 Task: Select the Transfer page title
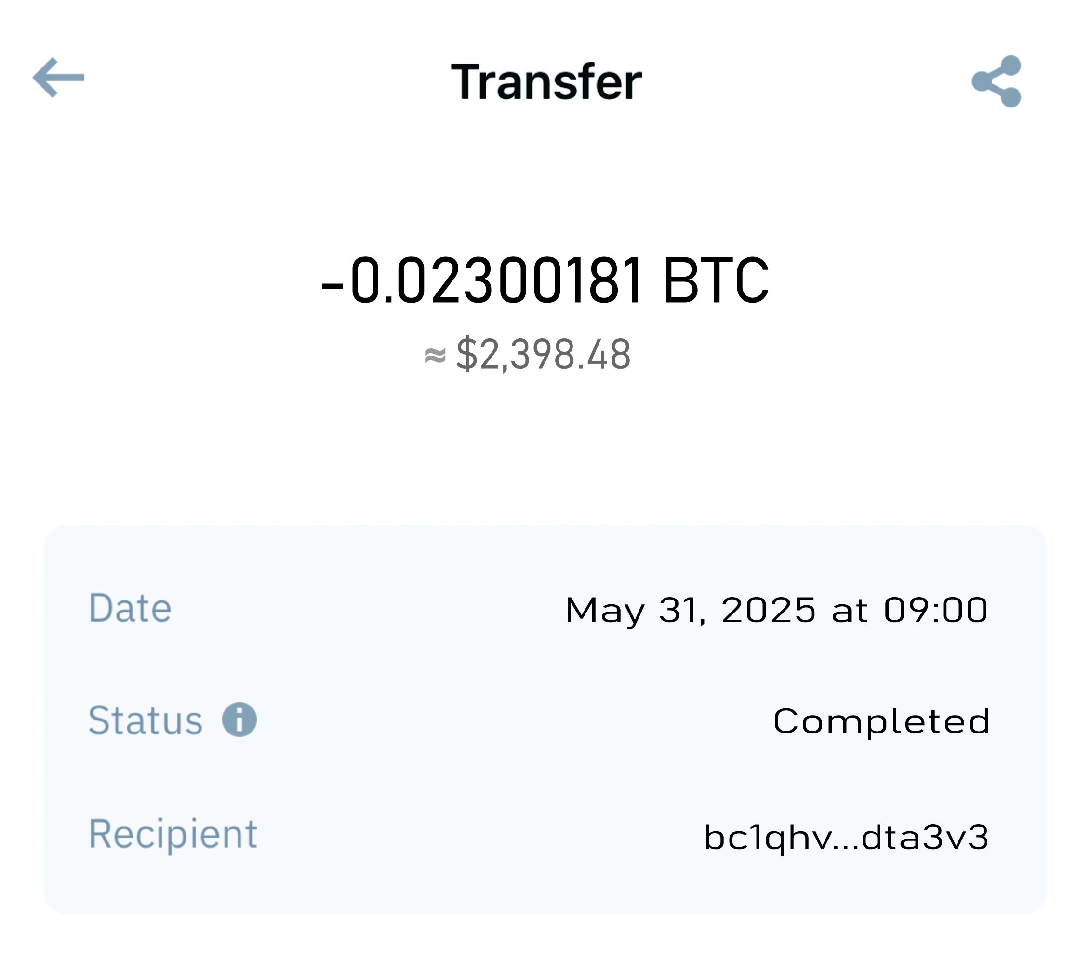tap(546, 82)
